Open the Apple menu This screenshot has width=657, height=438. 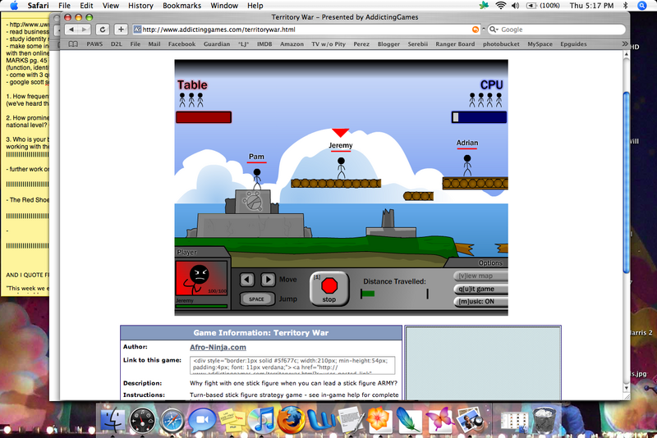(14, 6)
